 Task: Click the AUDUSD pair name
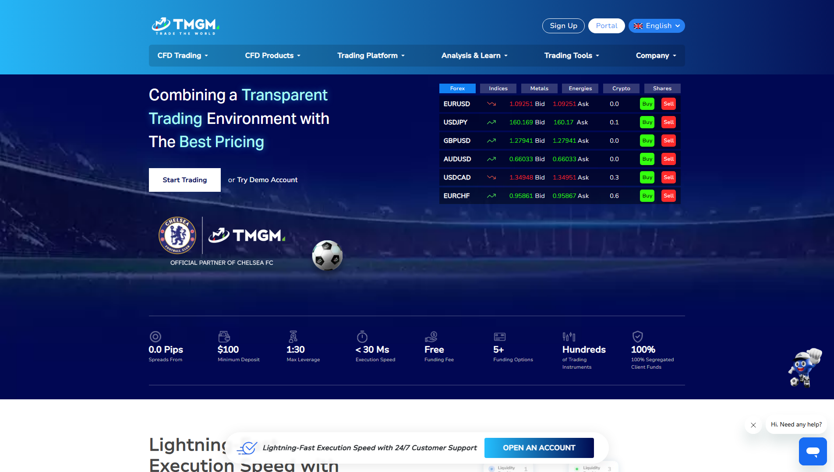(x=457, y=159)
